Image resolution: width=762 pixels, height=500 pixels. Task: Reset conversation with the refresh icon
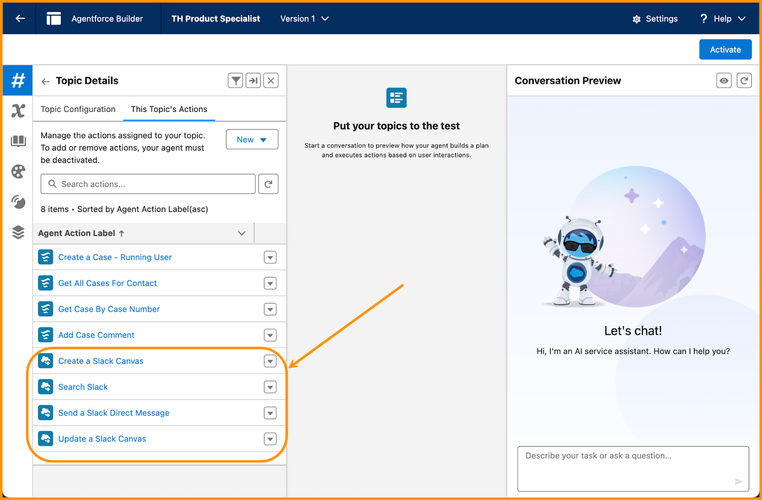744,80
